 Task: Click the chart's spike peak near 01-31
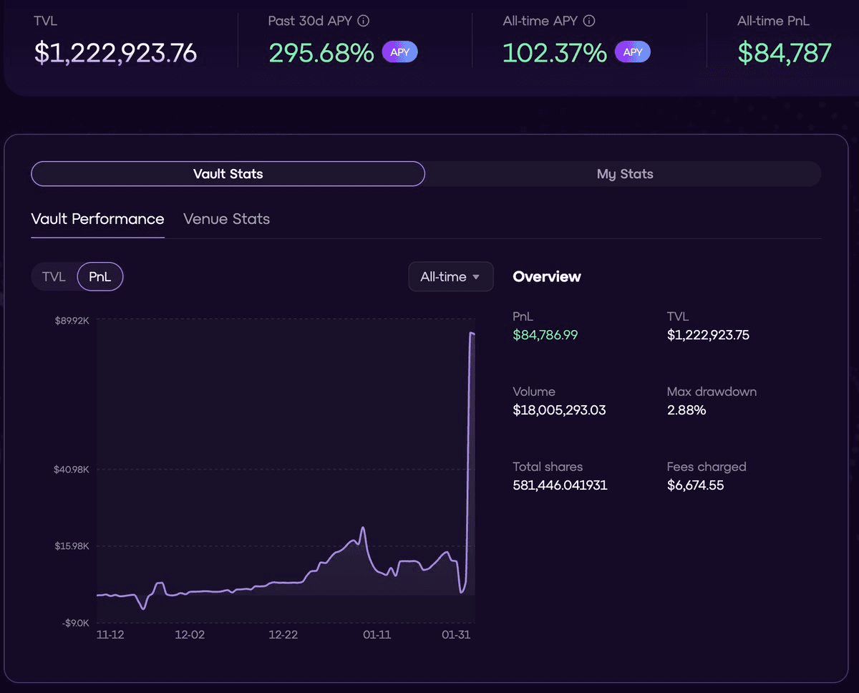(x=471, y=333)
